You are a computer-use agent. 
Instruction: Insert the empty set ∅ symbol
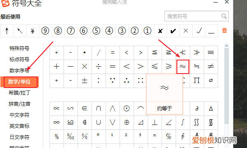coord(211,81)
